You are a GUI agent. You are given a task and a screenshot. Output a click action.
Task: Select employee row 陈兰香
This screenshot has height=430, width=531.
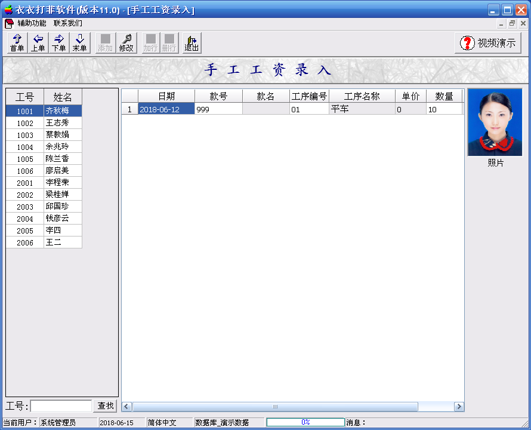(44, 158)
